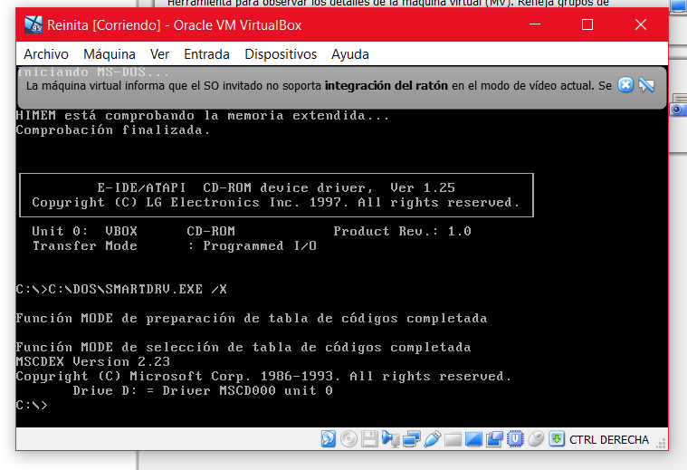Open the Máquina menu
This screenshot has height=470, width=687.
(x=110, y=54)
